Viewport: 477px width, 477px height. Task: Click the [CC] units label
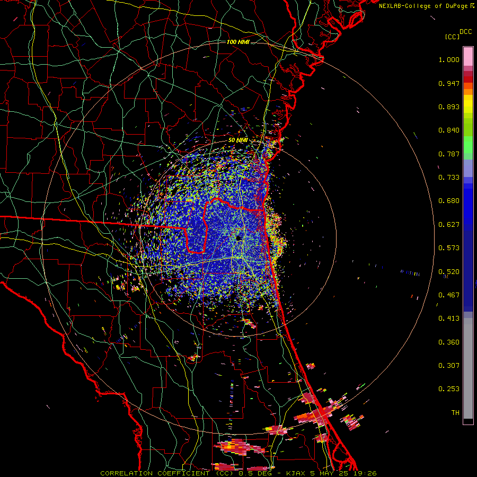pyautogui.click(x=452, y=37)
